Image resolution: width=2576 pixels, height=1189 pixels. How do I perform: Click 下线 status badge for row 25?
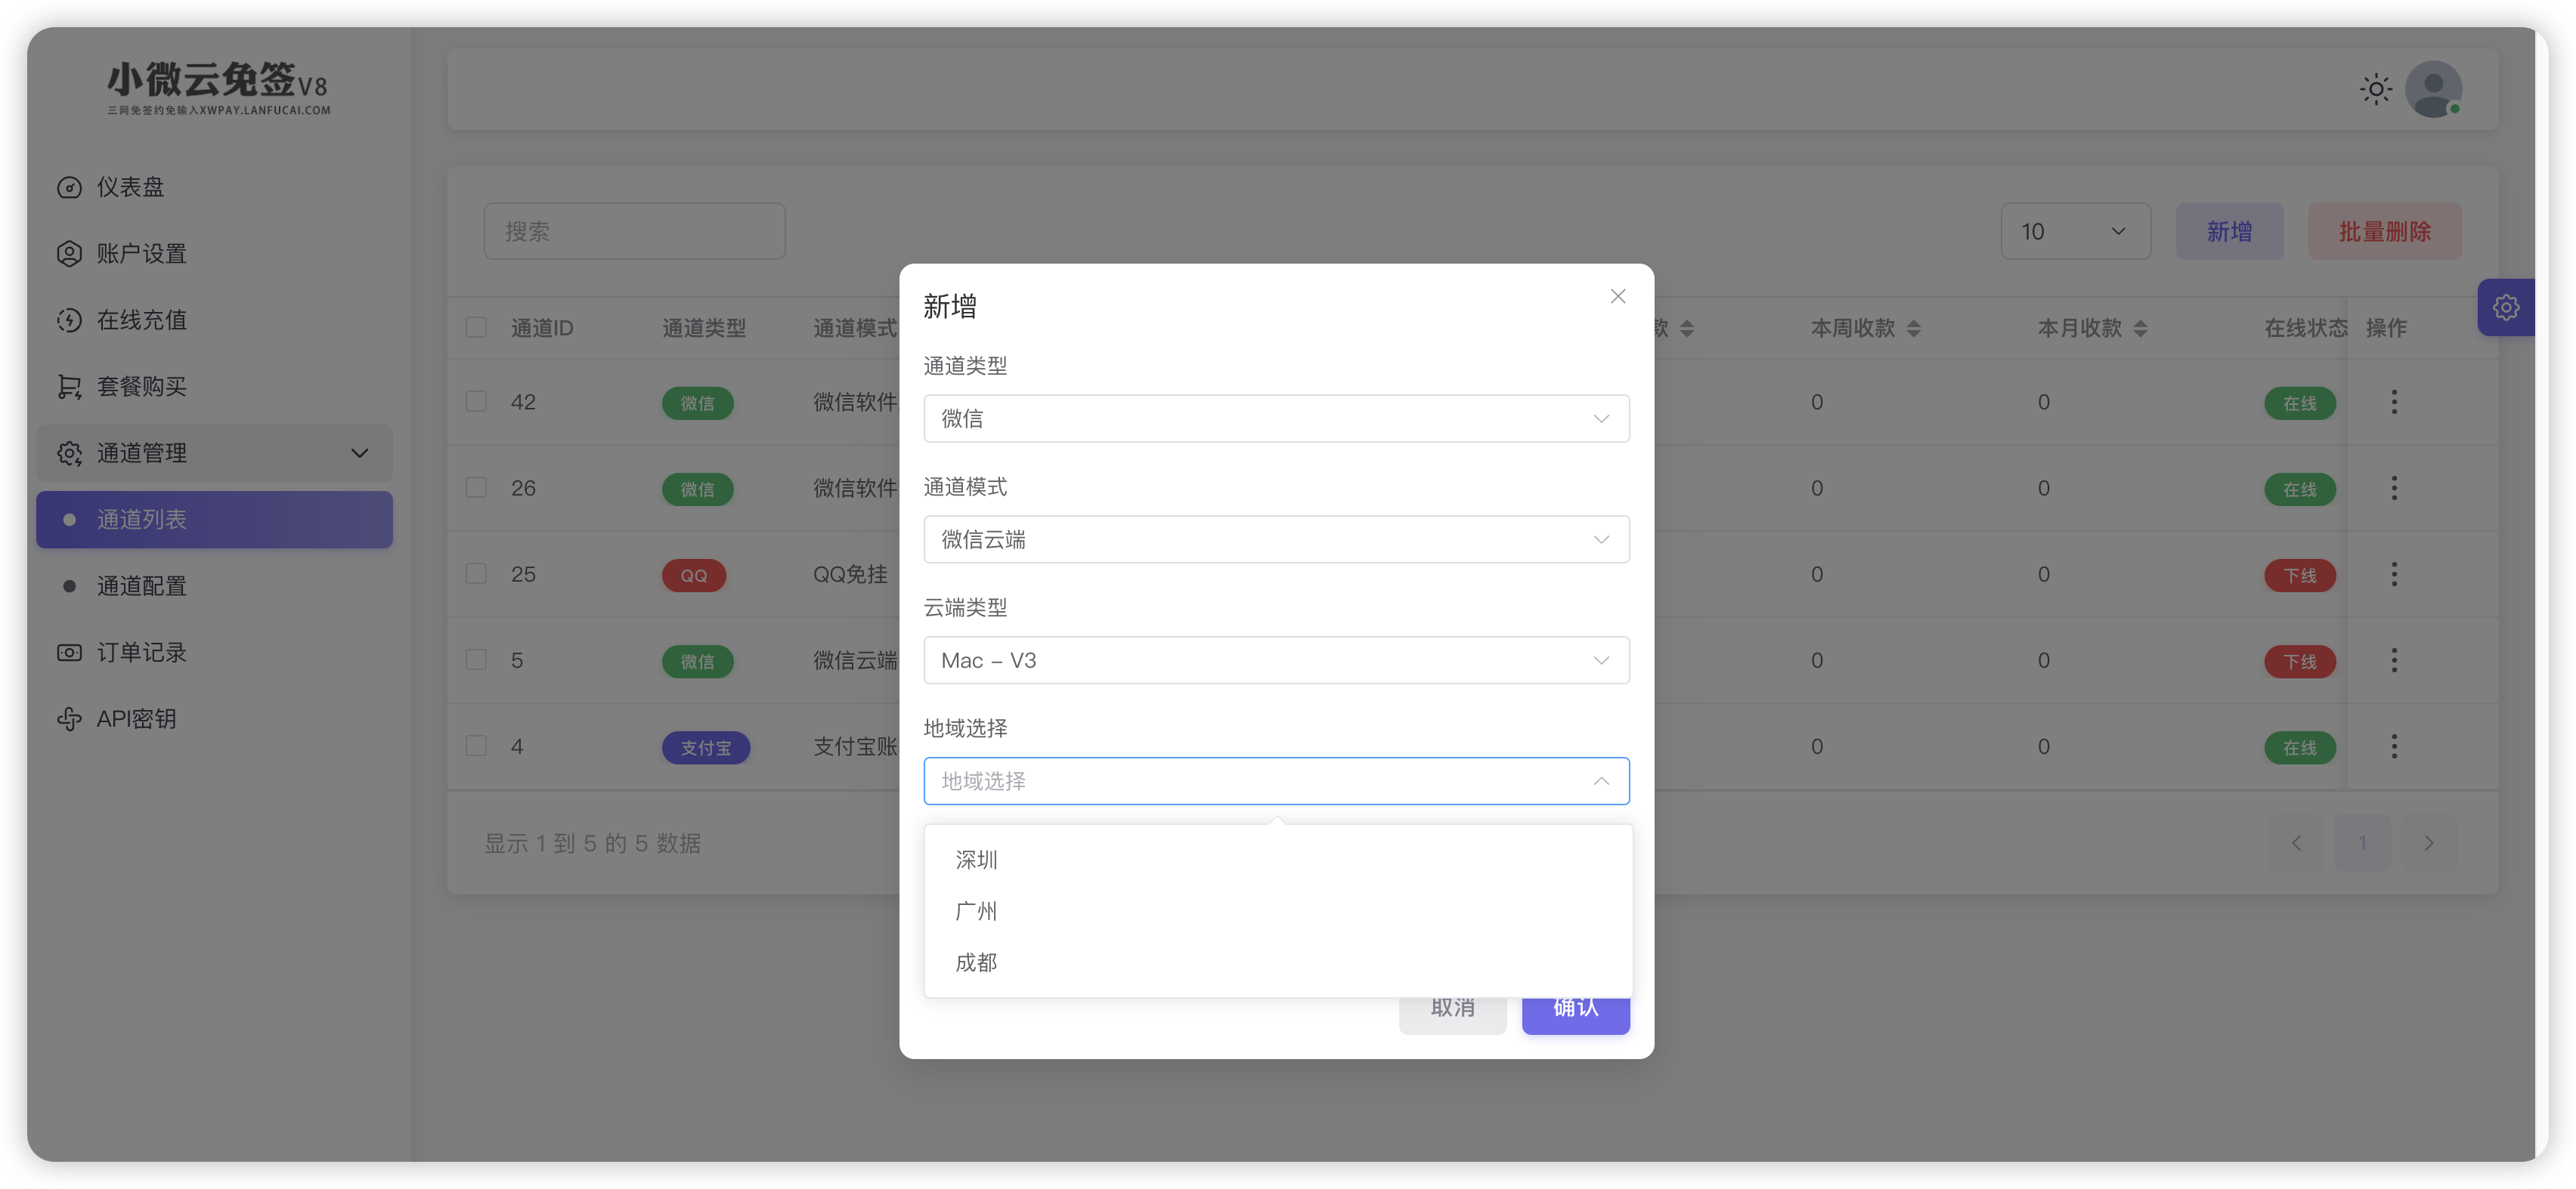point(2299,575)
